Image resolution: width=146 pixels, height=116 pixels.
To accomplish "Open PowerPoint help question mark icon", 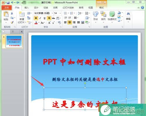I will pyautogui.click(x=142, y=8).
